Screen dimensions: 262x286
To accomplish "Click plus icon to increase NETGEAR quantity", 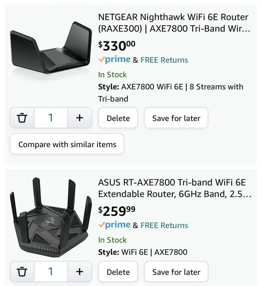I will [x=79, y=118].
